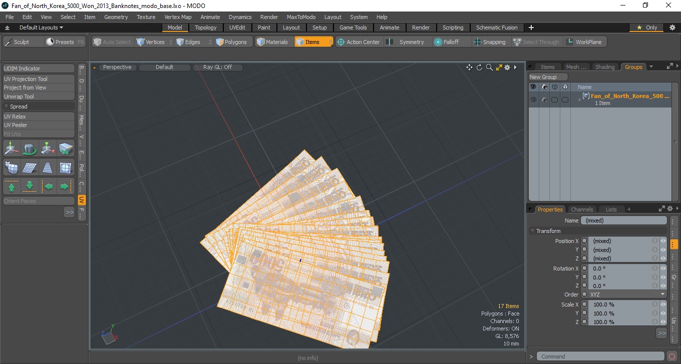This screenshot has height=364, width=681.
Task: Choose the flat UV grid icon
Action: 30,167
